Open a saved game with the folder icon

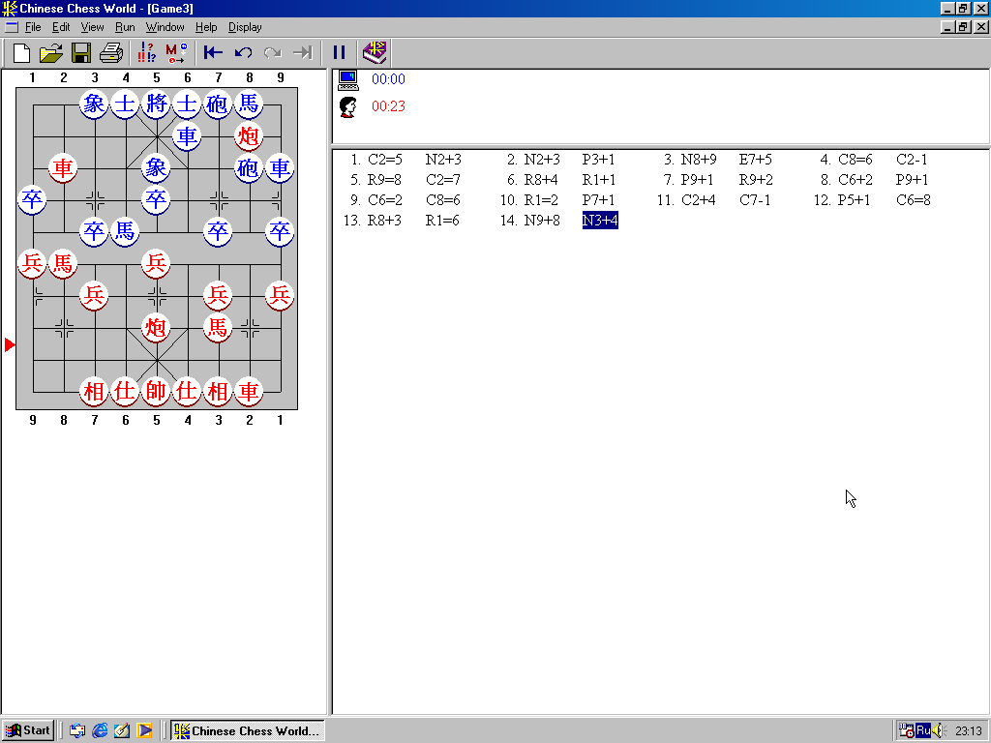click(x=51, y=52)
